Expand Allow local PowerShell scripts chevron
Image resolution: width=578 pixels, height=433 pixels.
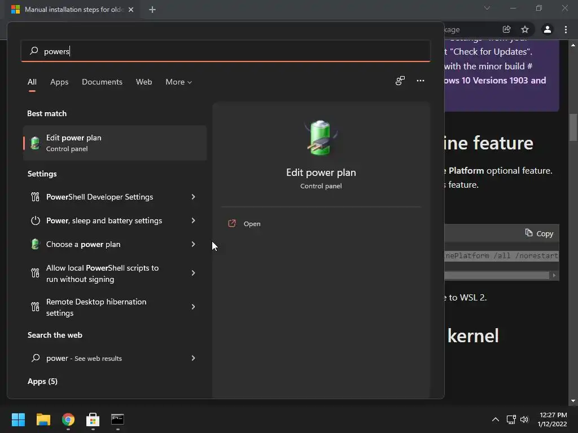pos(193,273)
